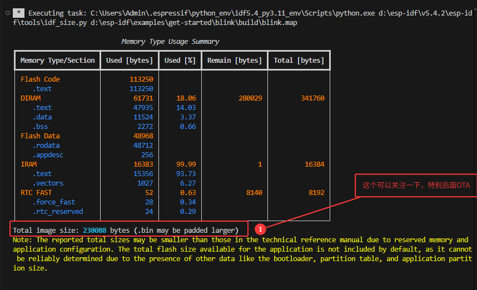This screenshot has width=477, height=290.
Task: Click the "Total [bytes]" column header
Action: coord(299,60)
